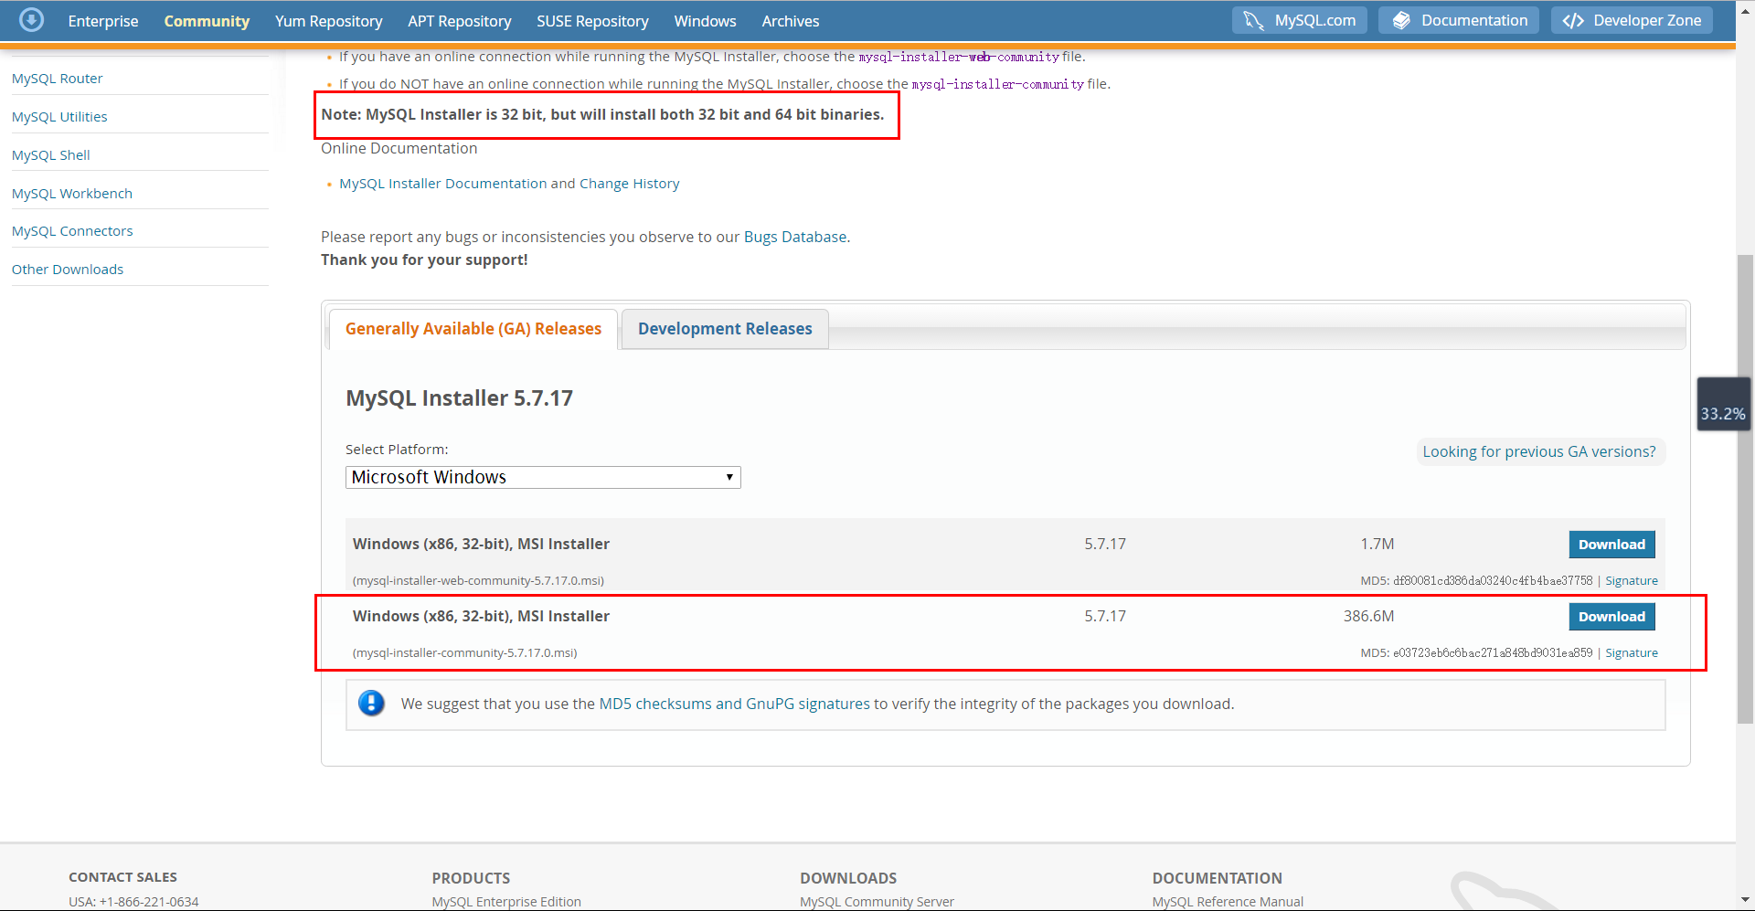Open MD5 checksums and GnuPG signatures link
The width and height of the screenshot is (1755, 911).
point(734,704)
